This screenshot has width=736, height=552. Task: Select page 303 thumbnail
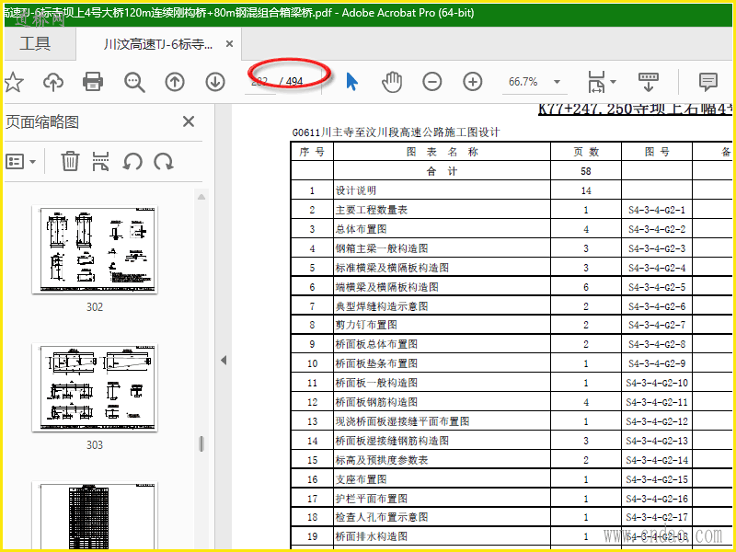95,387
